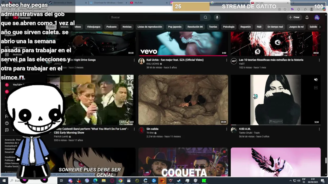Open Las 10 teorías filosóficas title link
The width and height of the screenshot is (328, 184).
(271, 60)
